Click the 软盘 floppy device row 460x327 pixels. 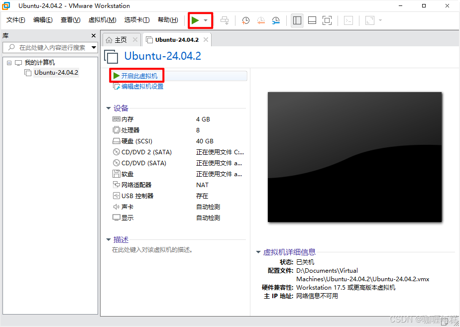178,174
